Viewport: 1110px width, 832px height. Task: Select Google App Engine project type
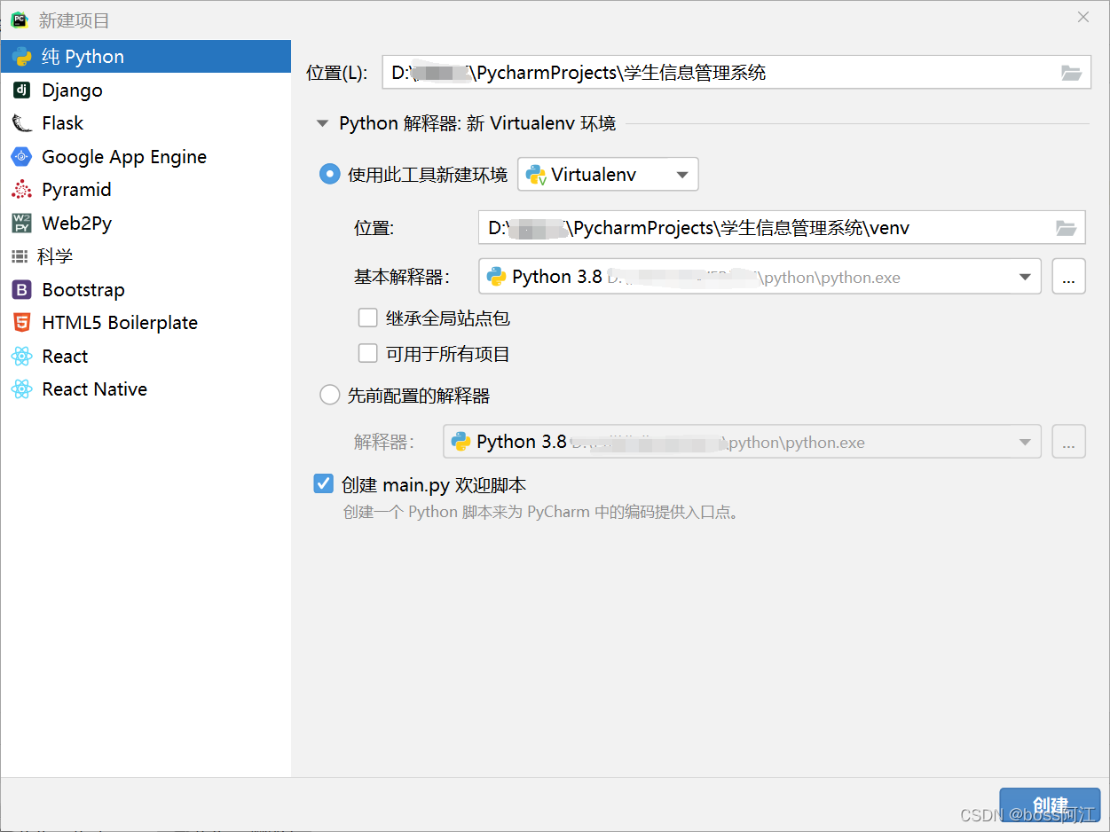pyautogui.click(x=146, y=157)
